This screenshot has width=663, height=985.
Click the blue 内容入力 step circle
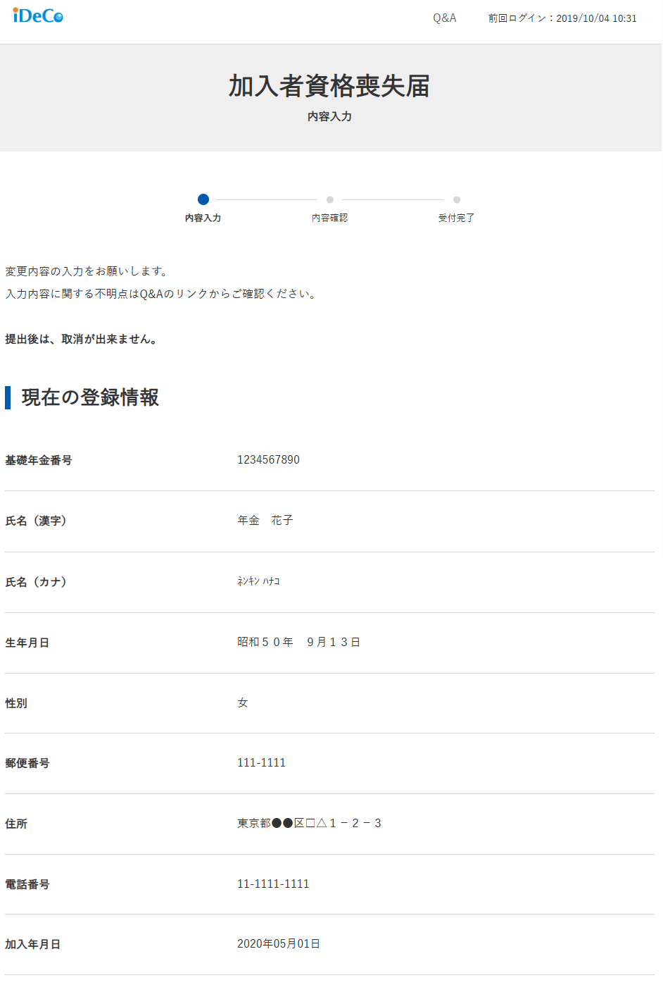coord(203,199)
